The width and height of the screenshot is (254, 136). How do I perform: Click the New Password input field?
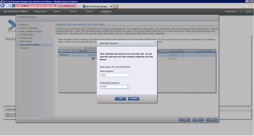tap(115, 75)
